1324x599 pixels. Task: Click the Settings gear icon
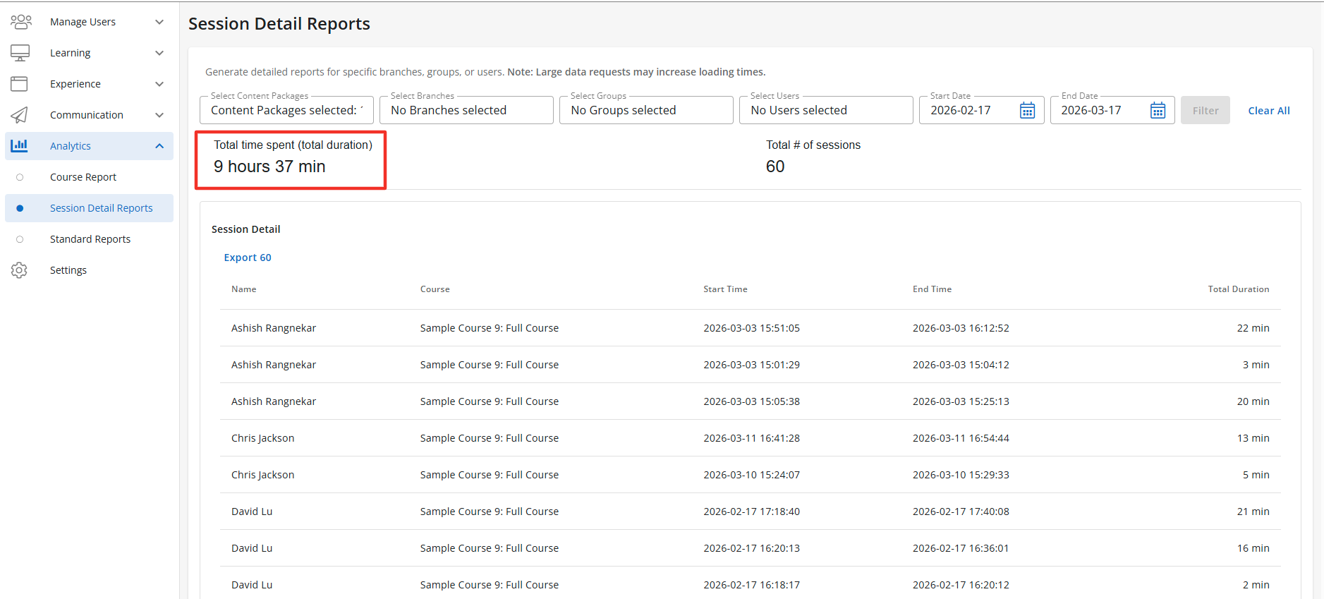(x=20, y=270)
